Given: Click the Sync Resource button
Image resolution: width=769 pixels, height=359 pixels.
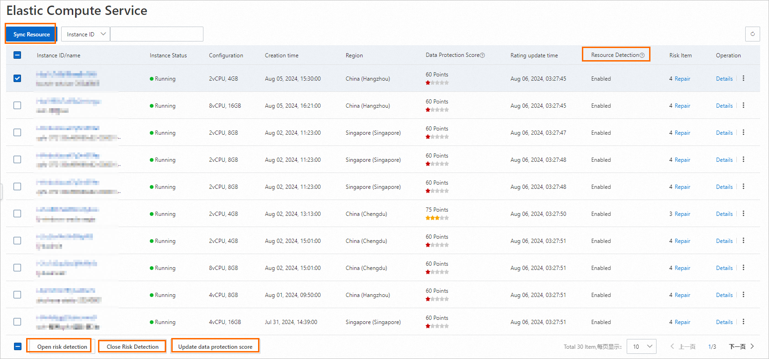Looking at the screenshot, I should pyautogui.click(x=31, y=35).
